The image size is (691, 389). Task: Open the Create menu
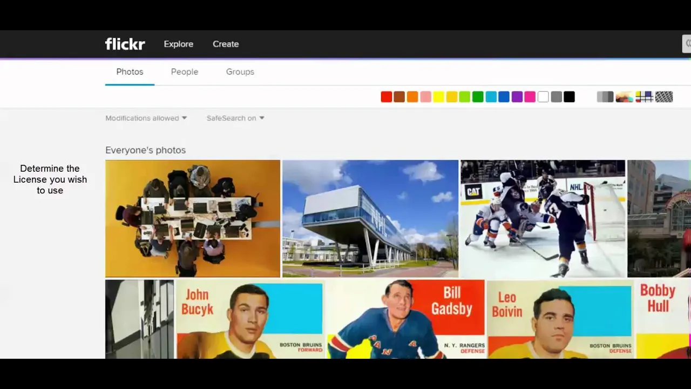click(x=226, y=44)
